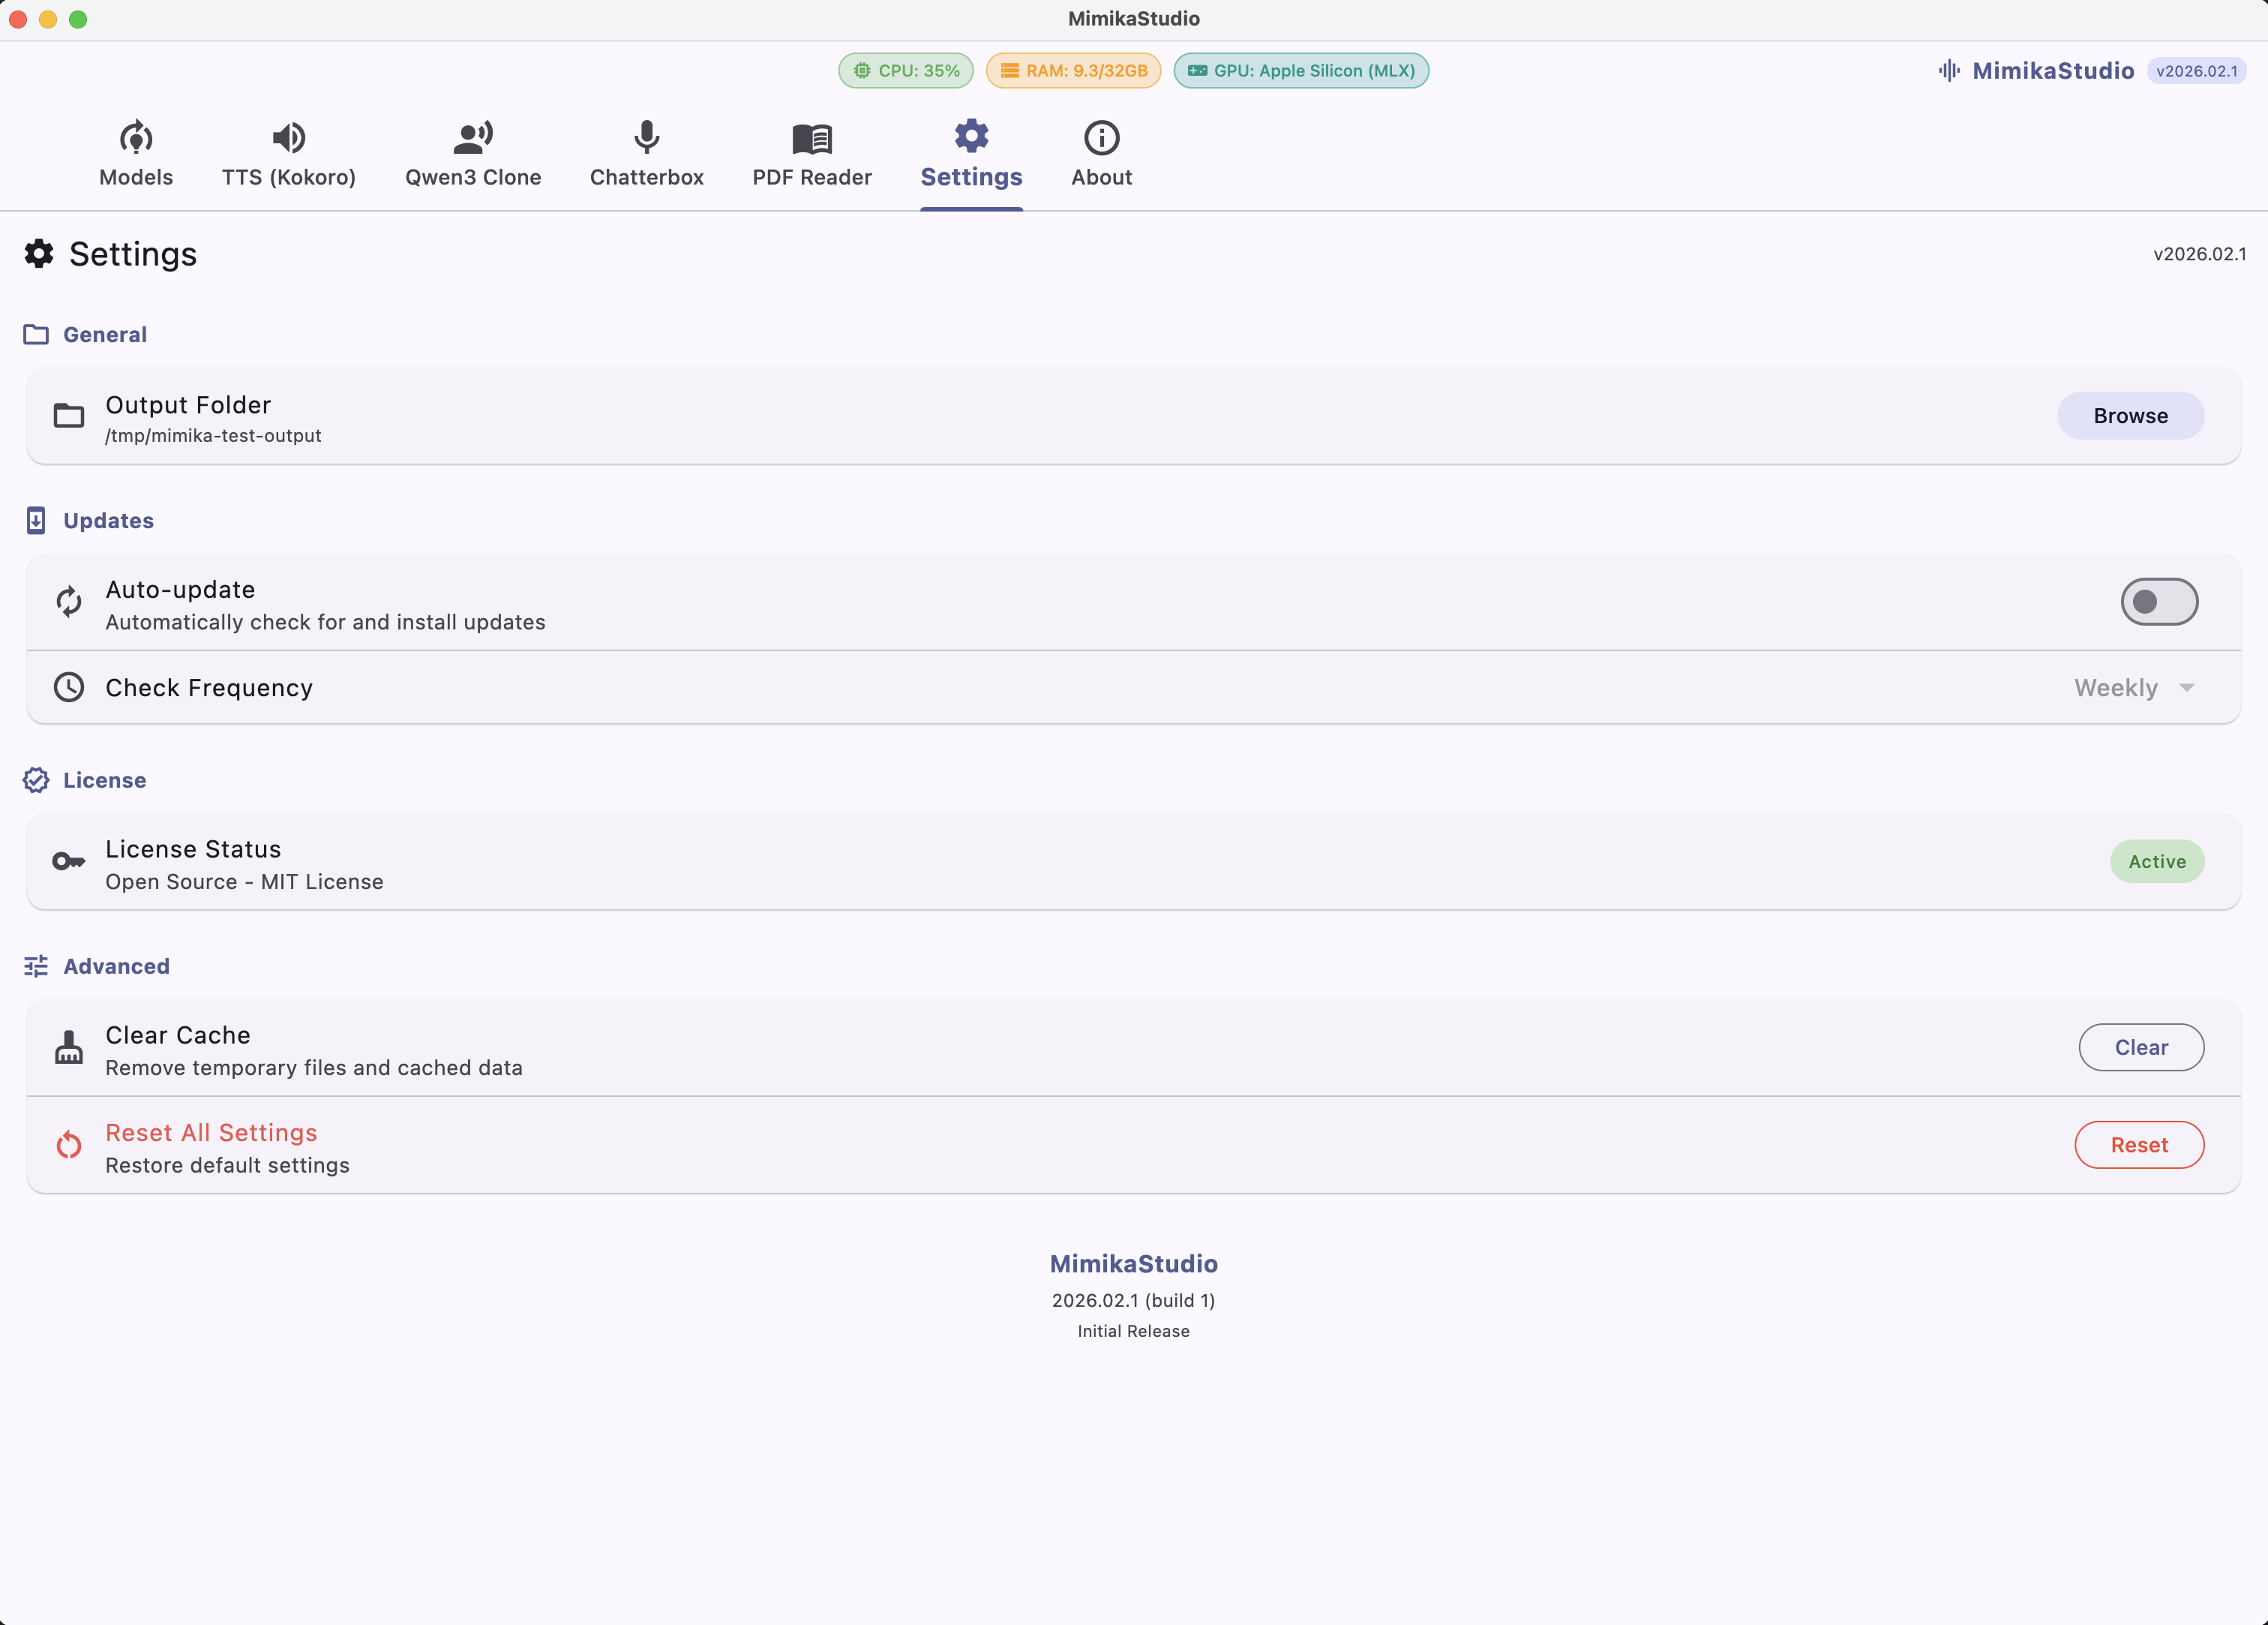Switch to the Chatterbox tab label
The image size is (2268, 1625).
coord(647,177)
